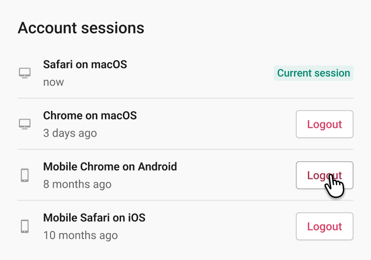Click the green Current session badge
Image resolution: width=371 pixels, height=260 pixels.
pos(313,73)
